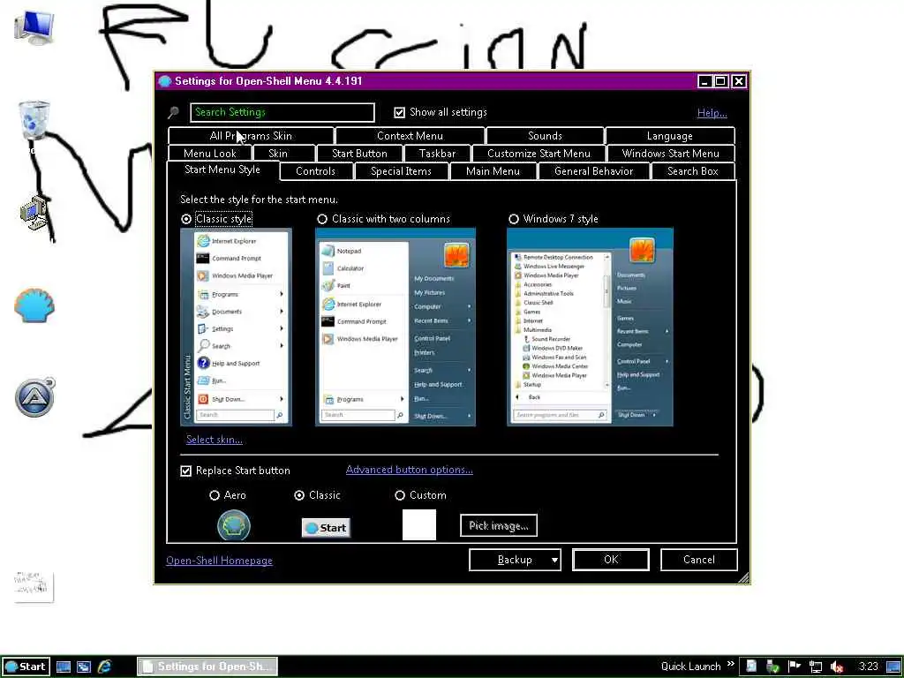The image size is (904, 678).
Task: Switch to the General Behavior tab
Action: pos(594,171)
